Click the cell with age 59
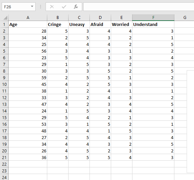Image resolution: width=194 pixels, height=180 pixels. point(28,78)
